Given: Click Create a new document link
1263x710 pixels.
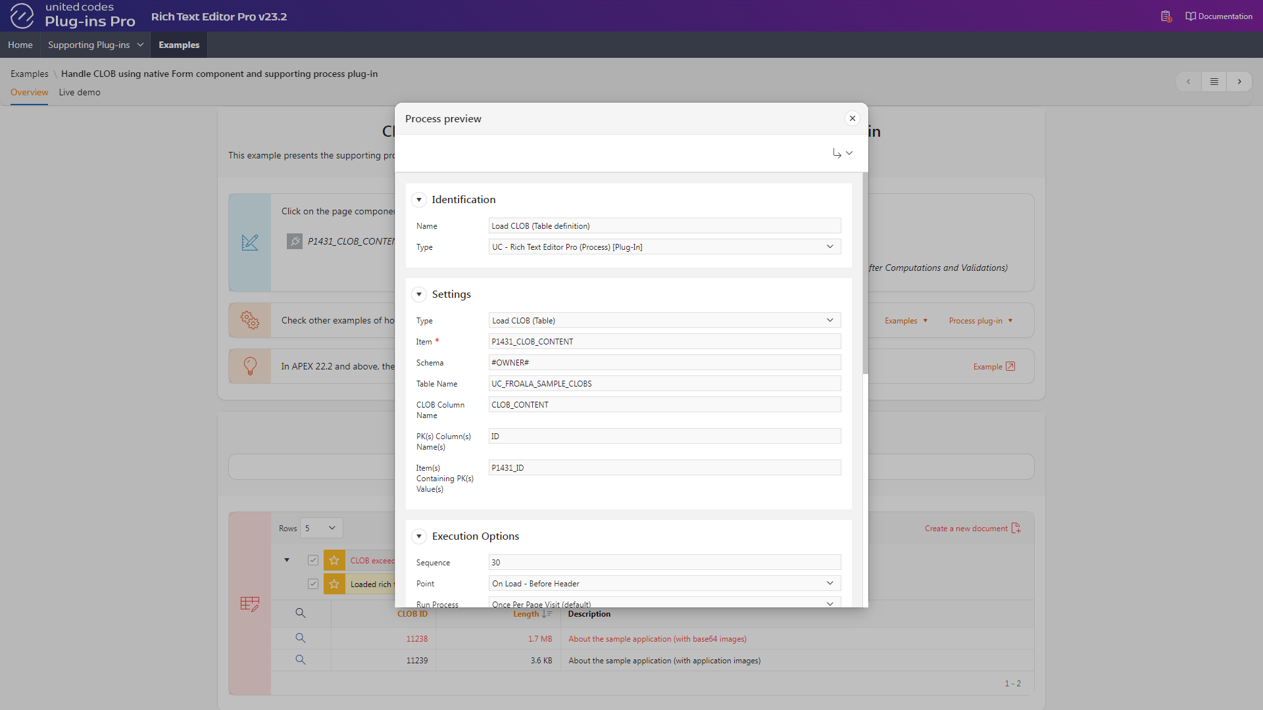Looking at the screenshot, I should click(972, 529).
